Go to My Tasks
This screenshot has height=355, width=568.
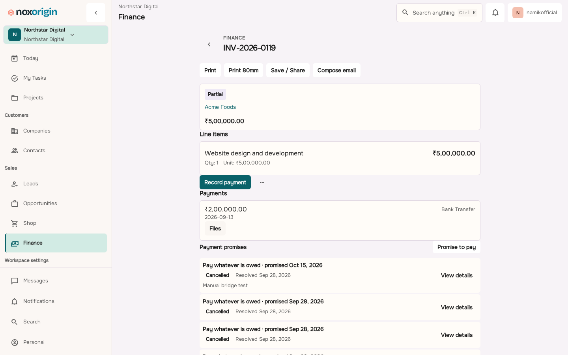point(56,78)
